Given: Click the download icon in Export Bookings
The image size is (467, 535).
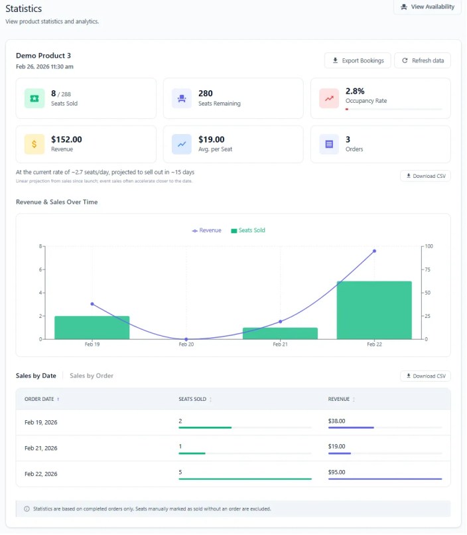Looking at the screenshot, I should pos(336,60).
